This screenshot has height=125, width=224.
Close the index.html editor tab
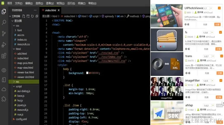point(59,10)
